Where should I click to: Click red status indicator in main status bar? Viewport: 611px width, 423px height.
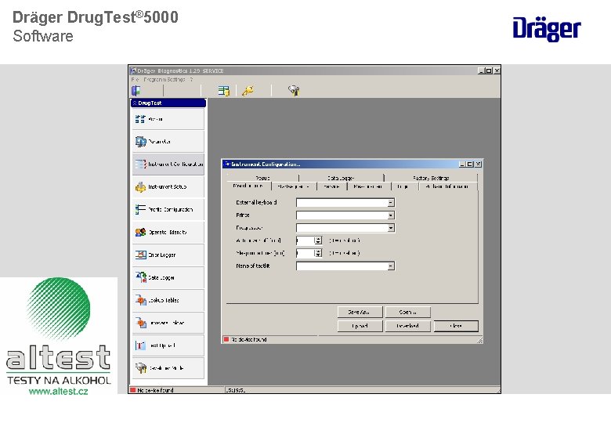132,390
